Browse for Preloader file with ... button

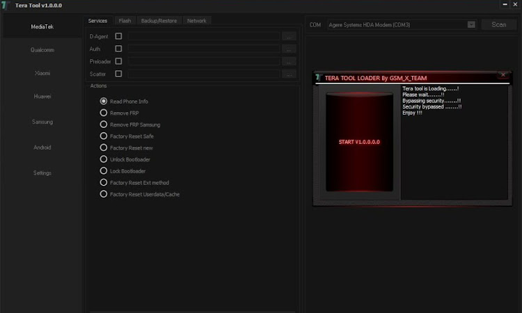point(289,61)
